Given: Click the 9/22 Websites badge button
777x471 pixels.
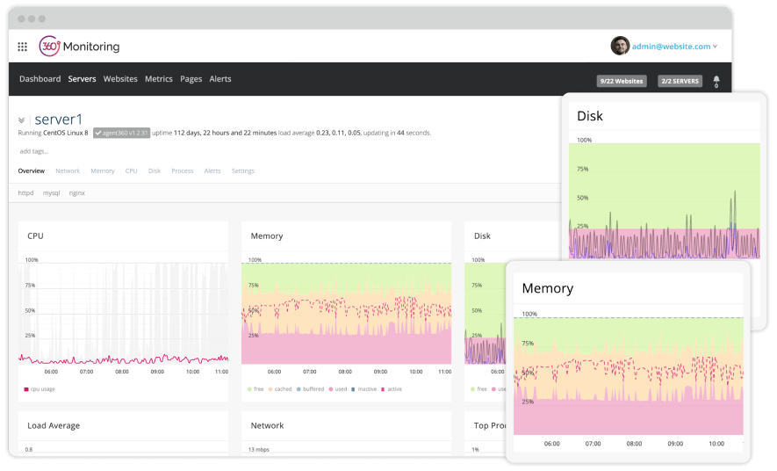Looking at the screenshot, I should coord(622,81).
